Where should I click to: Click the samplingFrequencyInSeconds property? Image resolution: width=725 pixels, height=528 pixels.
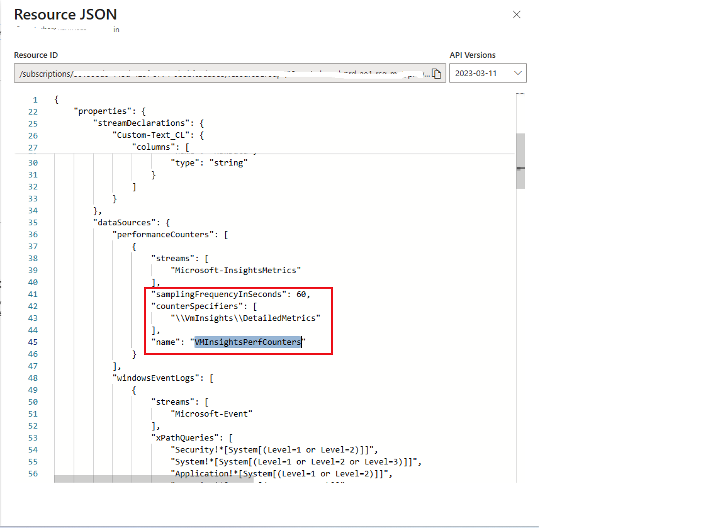tap(214, 294)
